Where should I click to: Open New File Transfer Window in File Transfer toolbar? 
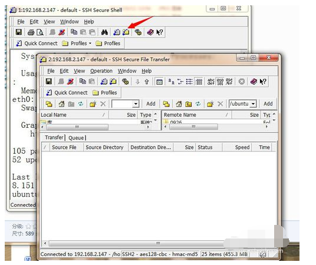pyautogui.click(x=113, y=81)
